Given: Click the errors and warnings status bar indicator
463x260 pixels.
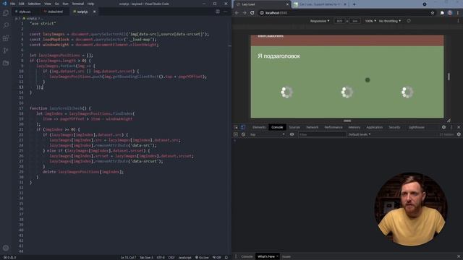Looking at the screenshot, I should click(9, 257).
